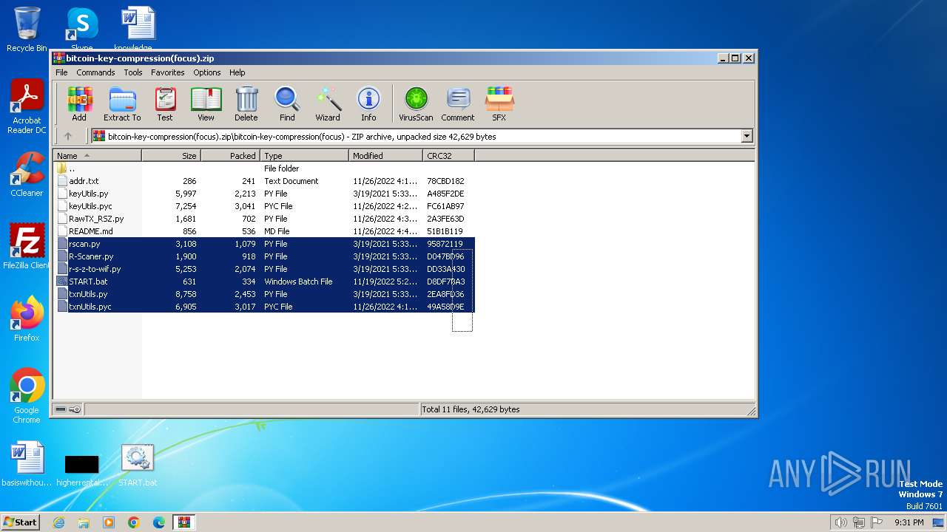Select the README.md file
947x532 pixels.
coord(265,231)
